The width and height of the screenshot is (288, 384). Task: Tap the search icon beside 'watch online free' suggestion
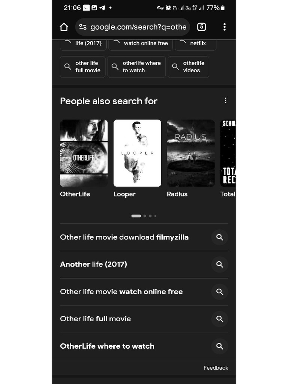pos(220,292)
